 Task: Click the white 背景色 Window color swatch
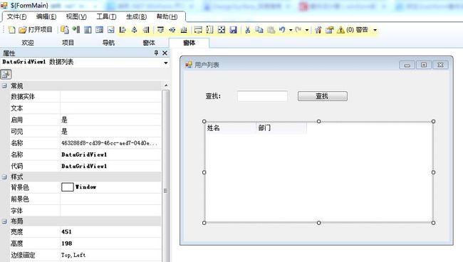point(68,187)
